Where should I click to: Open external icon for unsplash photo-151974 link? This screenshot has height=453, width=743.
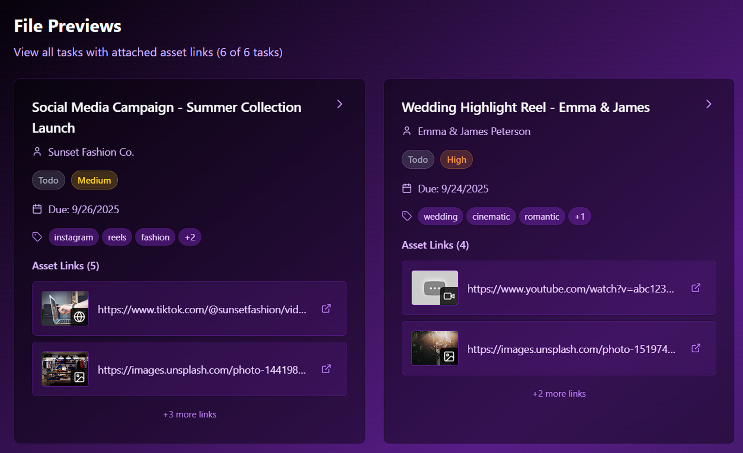point(696,348)
